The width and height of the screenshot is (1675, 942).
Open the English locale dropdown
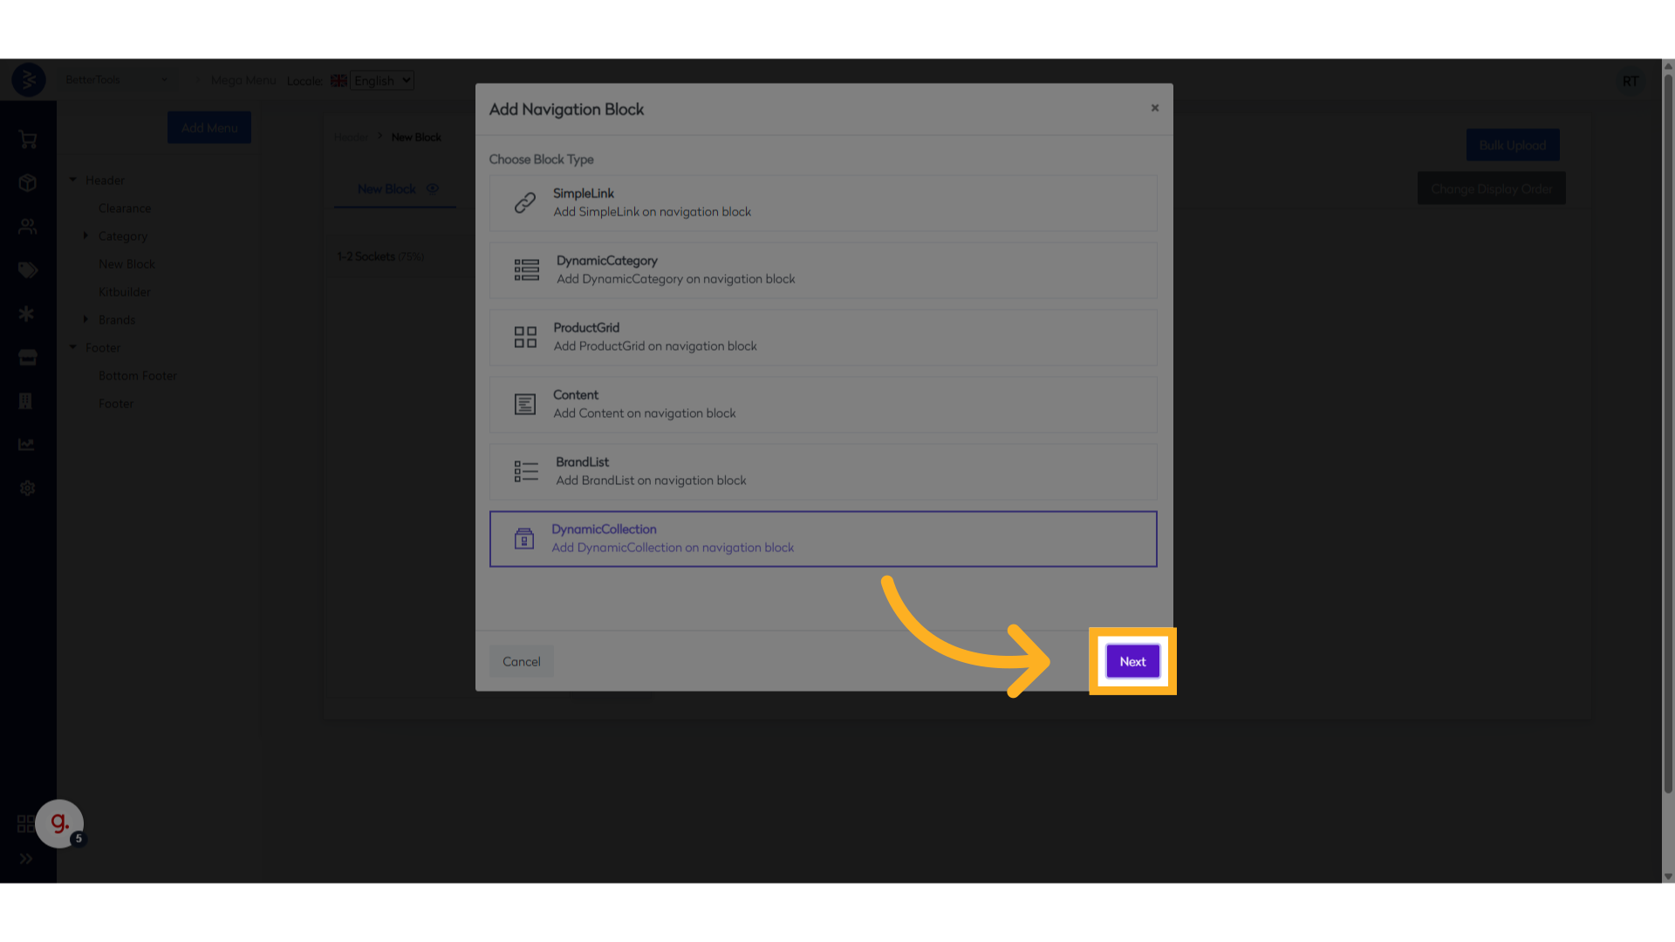click(381, 80)
